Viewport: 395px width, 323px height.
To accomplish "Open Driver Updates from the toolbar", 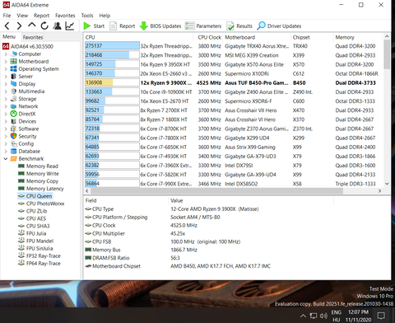I will [x=279, y=26].
